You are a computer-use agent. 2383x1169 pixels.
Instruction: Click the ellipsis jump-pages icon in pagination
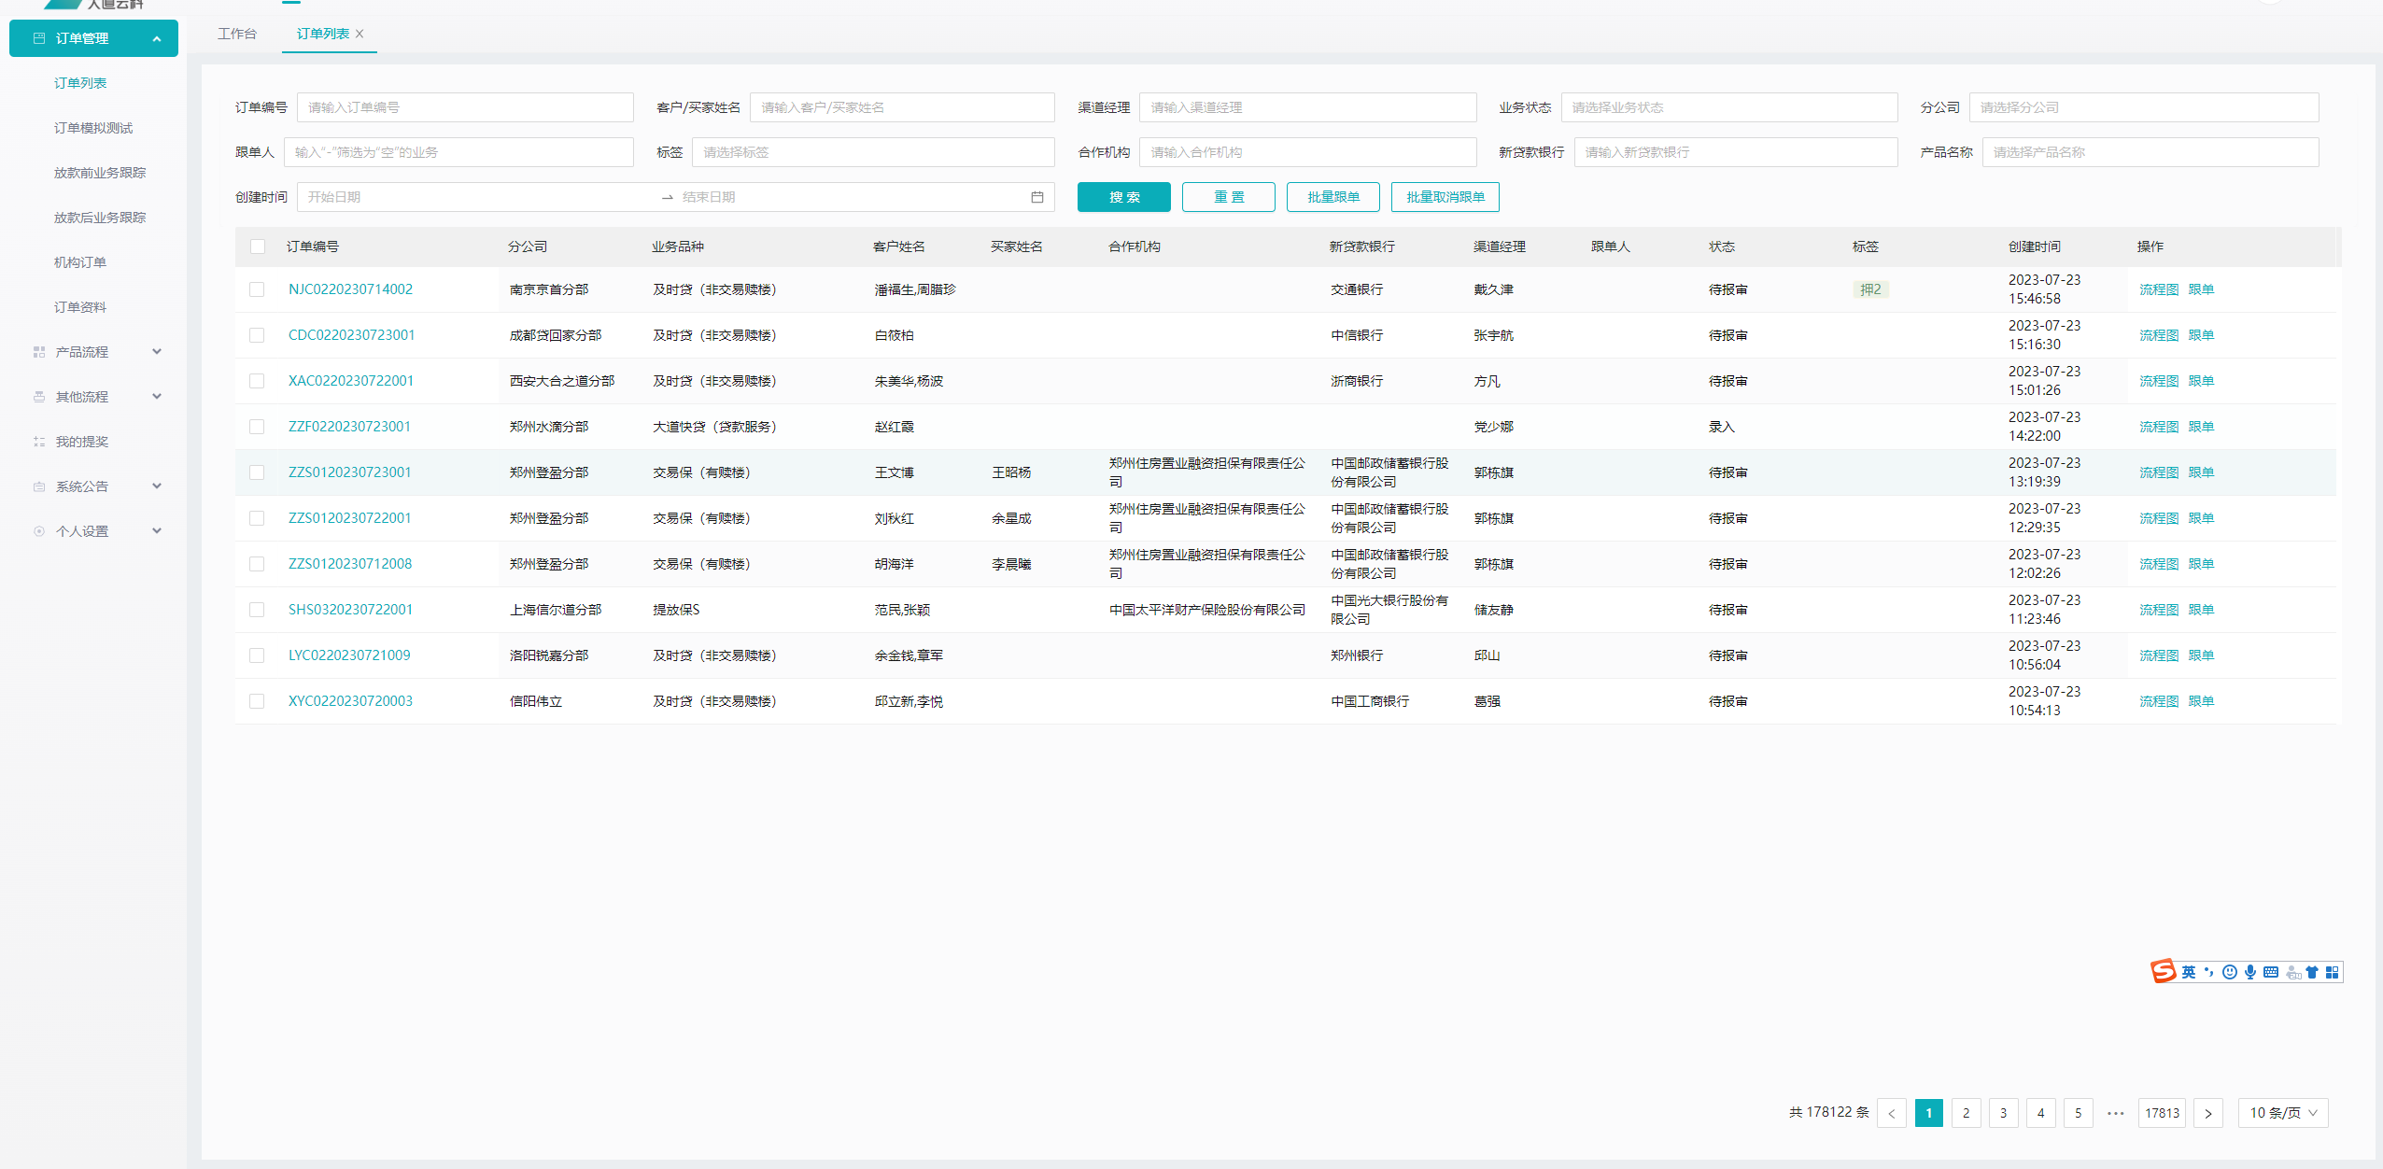point(2116,1113)
